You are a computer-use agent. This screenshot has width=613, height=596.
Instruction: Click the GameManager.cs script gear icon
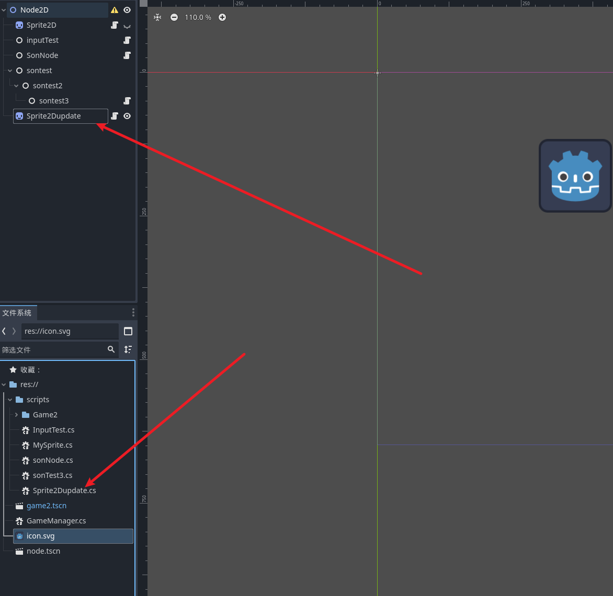(x=19, y=521)
